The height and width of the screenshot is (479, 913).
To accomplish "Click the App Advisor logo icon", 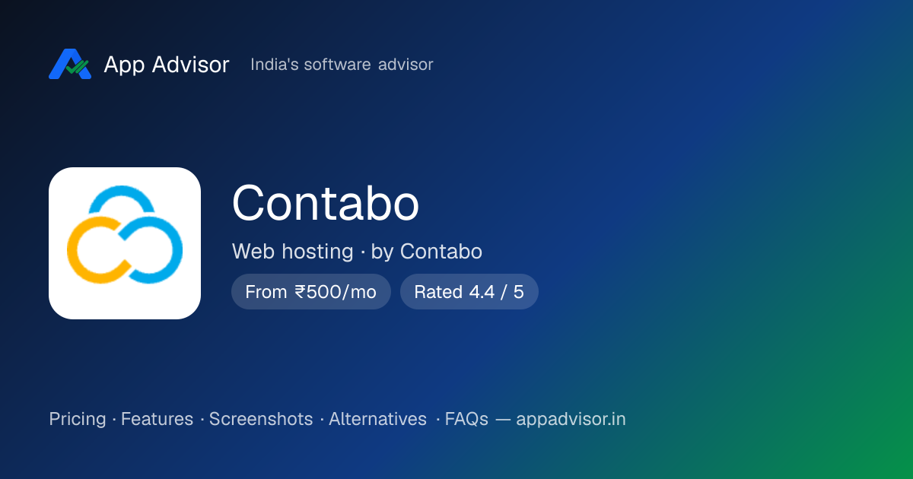I will (70, 65).
